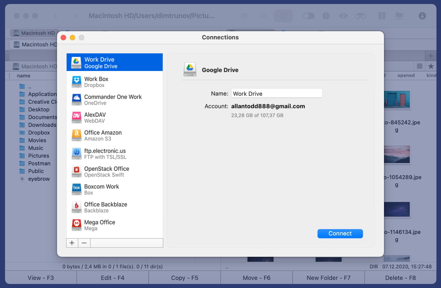Choose the Boxcom Work Box connection
Image resolution: width=441 pixels, height=288 pixels.
pos(114,189)
